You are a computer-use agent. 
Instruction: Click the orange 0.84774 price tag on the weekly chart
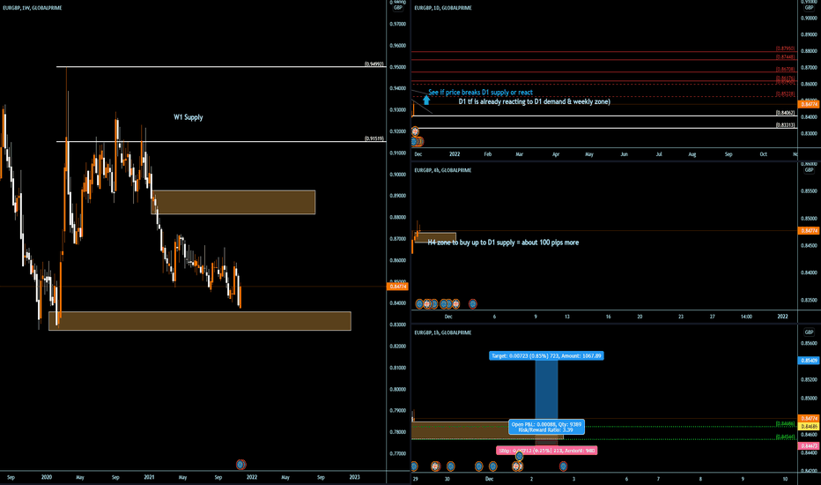click(x=398, y=287)
